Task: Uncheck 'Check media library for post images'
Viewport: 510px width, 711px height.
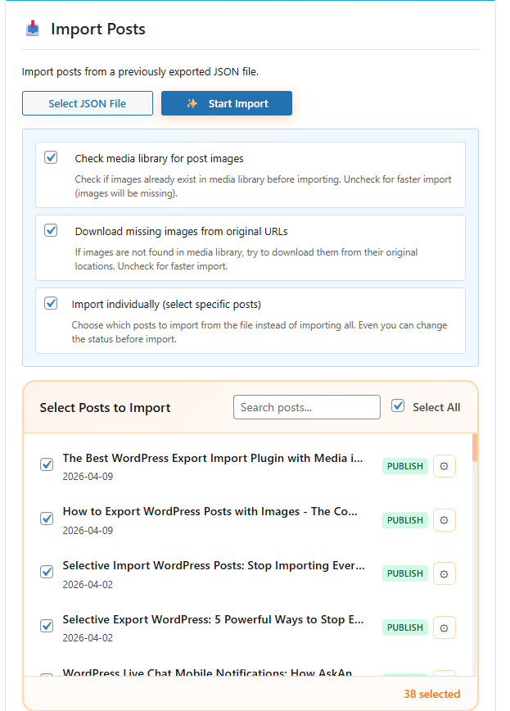Action: click(51, 157)
